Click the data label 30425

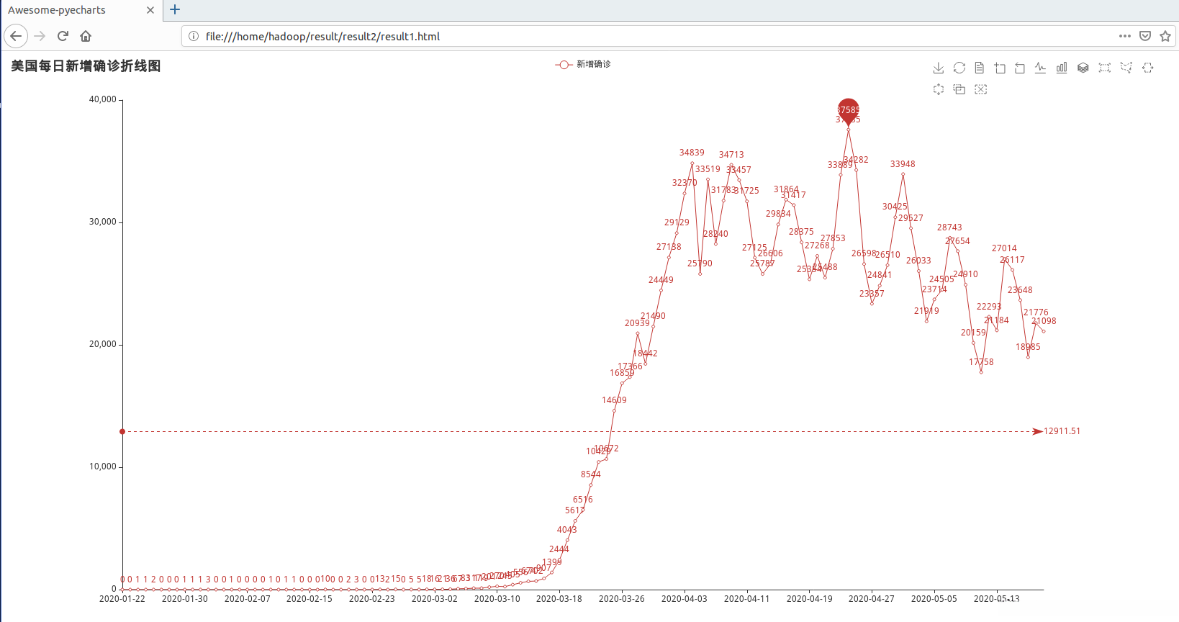895,207
